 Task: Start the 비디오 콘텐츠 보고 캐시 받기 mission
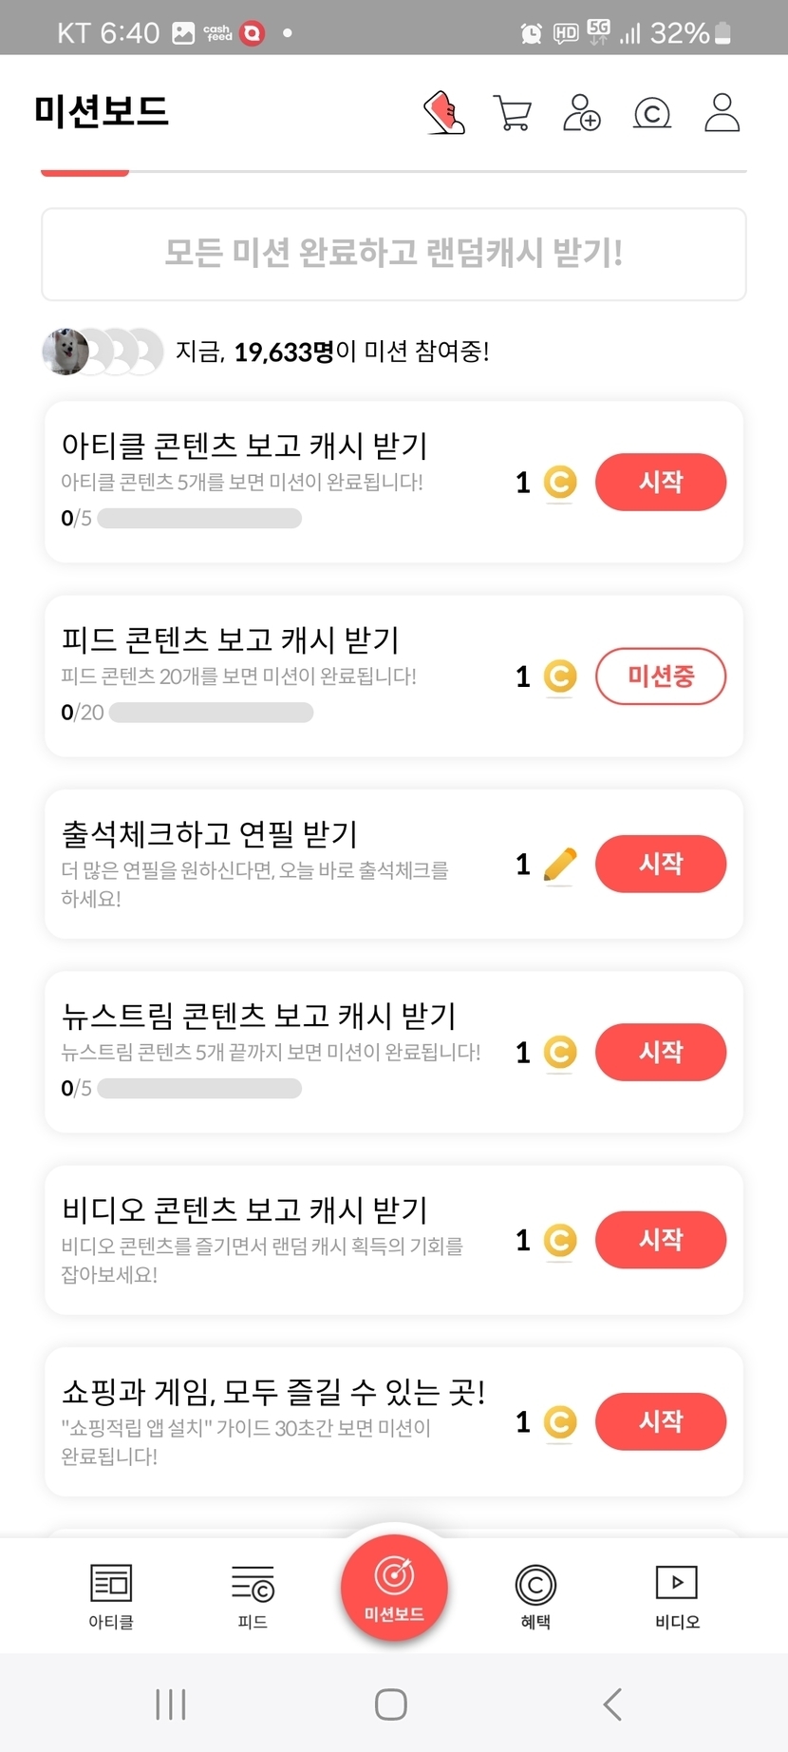pyautogui.click(x=661, y=1240)
